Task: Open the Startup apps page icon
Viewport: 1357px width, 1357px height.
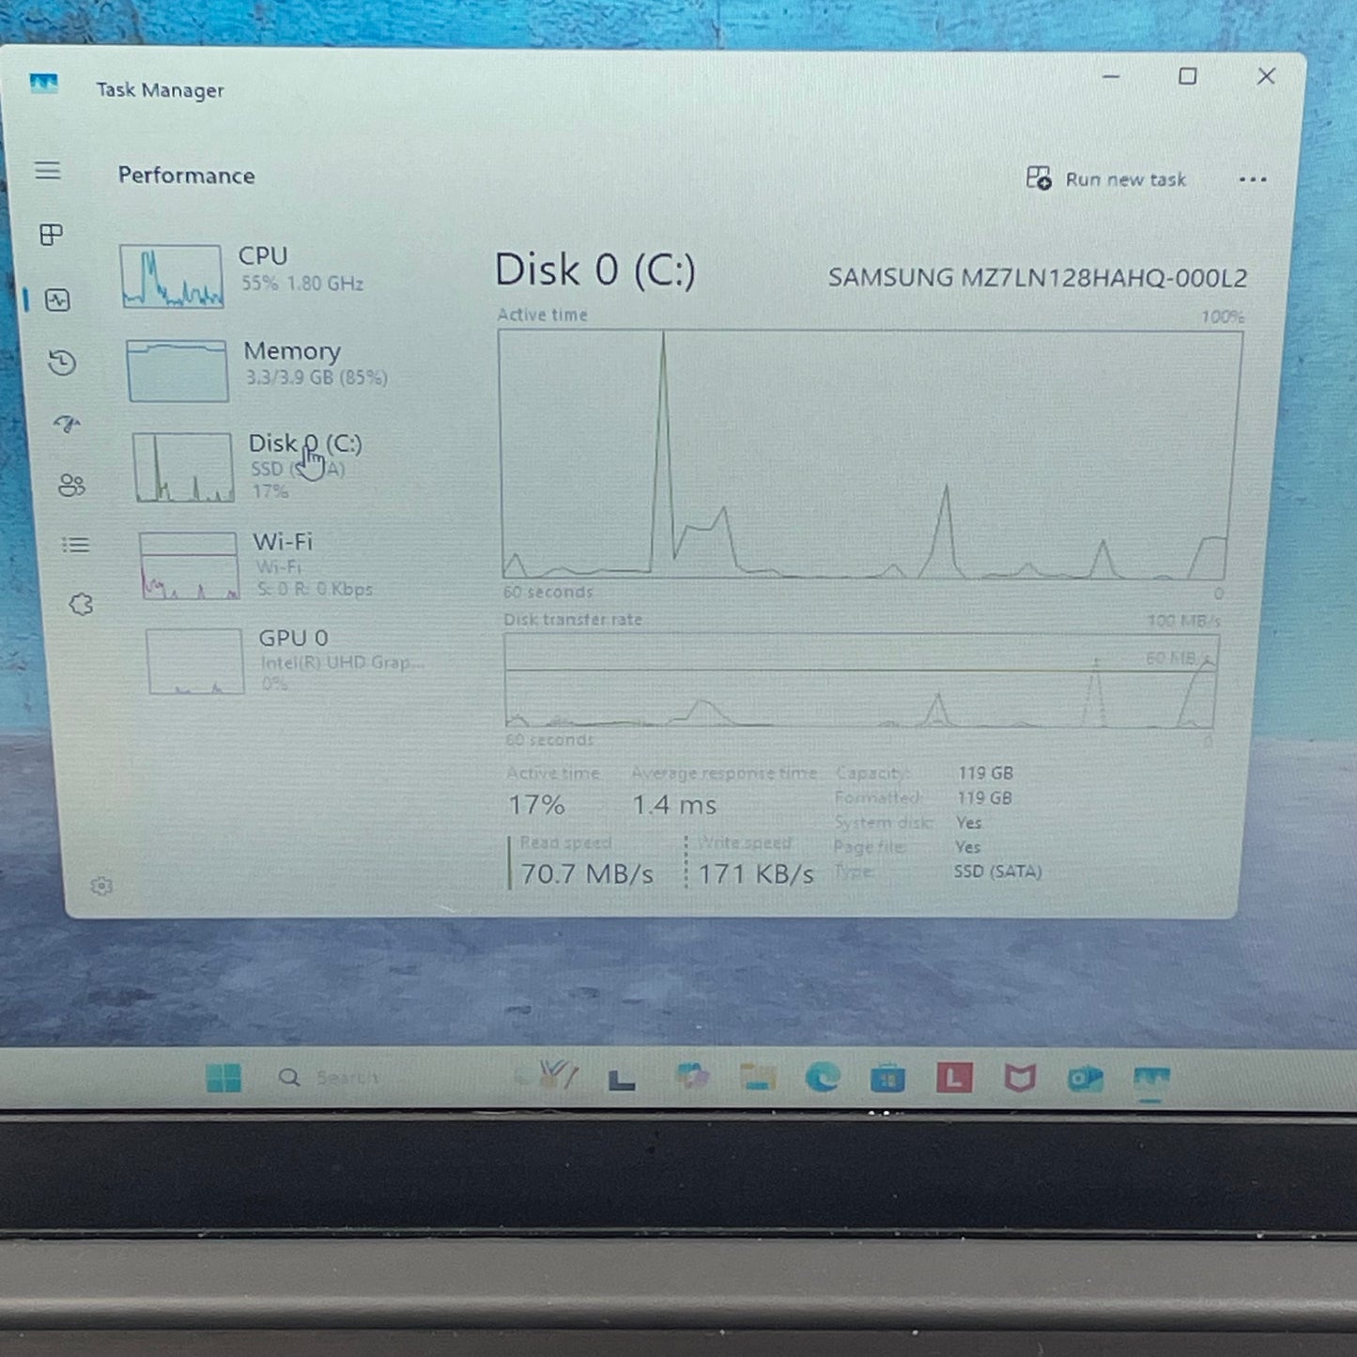Action: [67, 424]
